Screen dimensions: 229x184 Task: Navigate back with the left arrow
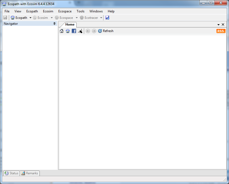click(x=88, y=31)
